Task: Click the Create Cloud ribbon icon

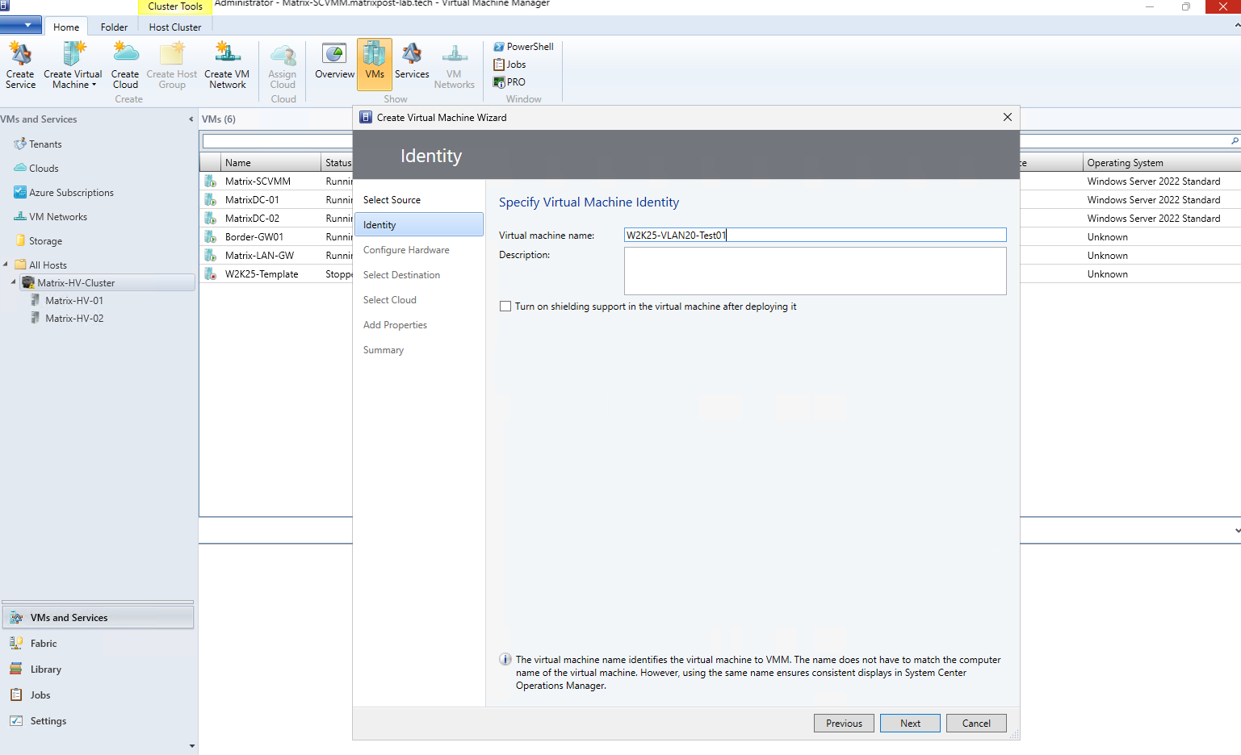Action: tap(125, 65)
